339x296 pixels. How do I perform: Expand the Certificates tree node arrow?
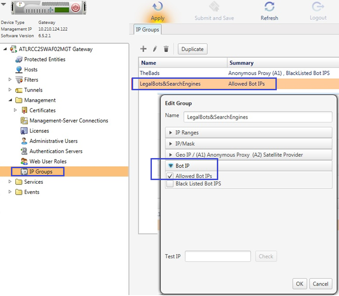15,110
